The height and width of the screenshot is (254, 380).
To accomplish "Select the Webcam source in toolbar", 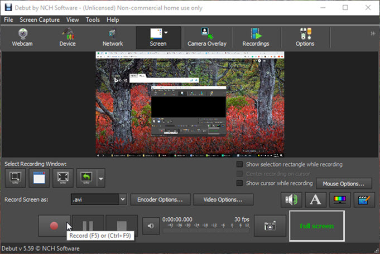I will pos(23,37).
